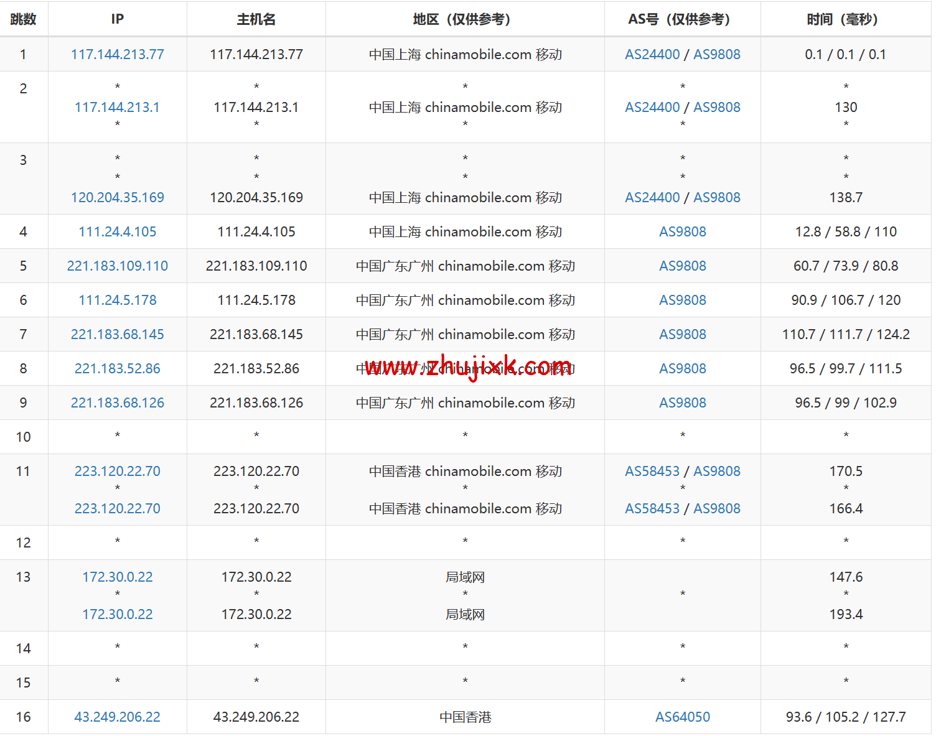Screen dimensions: 936x736
Task: Click the IP column header
Action: click(117, 19)
